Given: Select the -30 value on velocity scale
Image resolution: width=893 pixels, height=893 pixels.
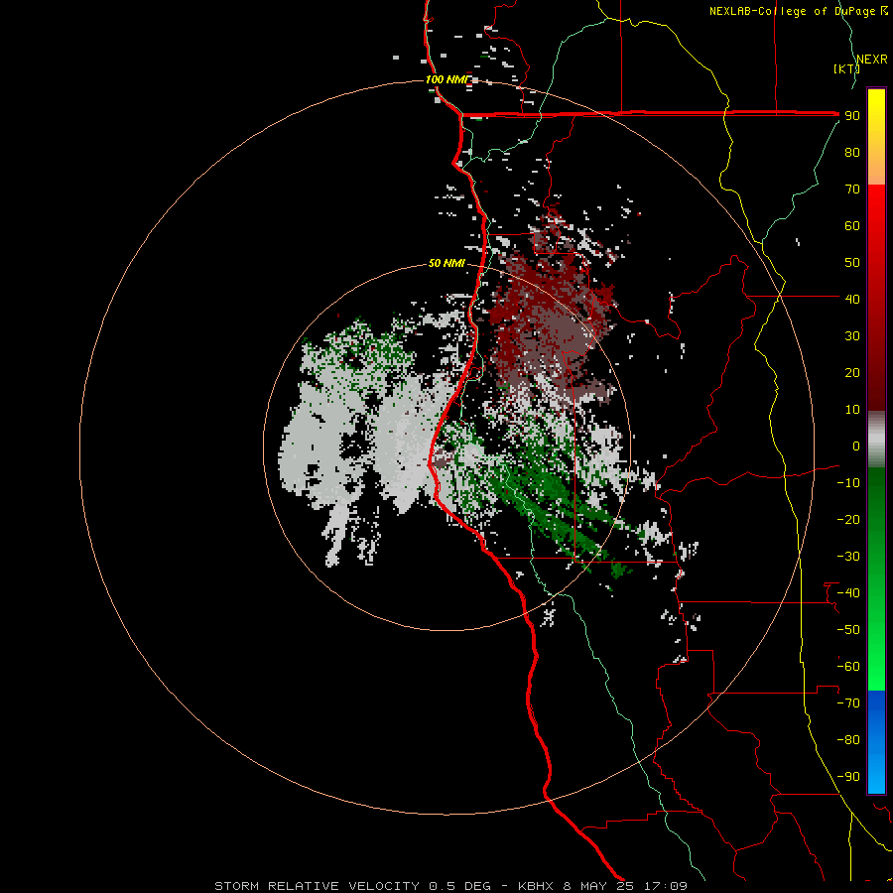Looking at the screenshot, I should (x=848, y=557).
